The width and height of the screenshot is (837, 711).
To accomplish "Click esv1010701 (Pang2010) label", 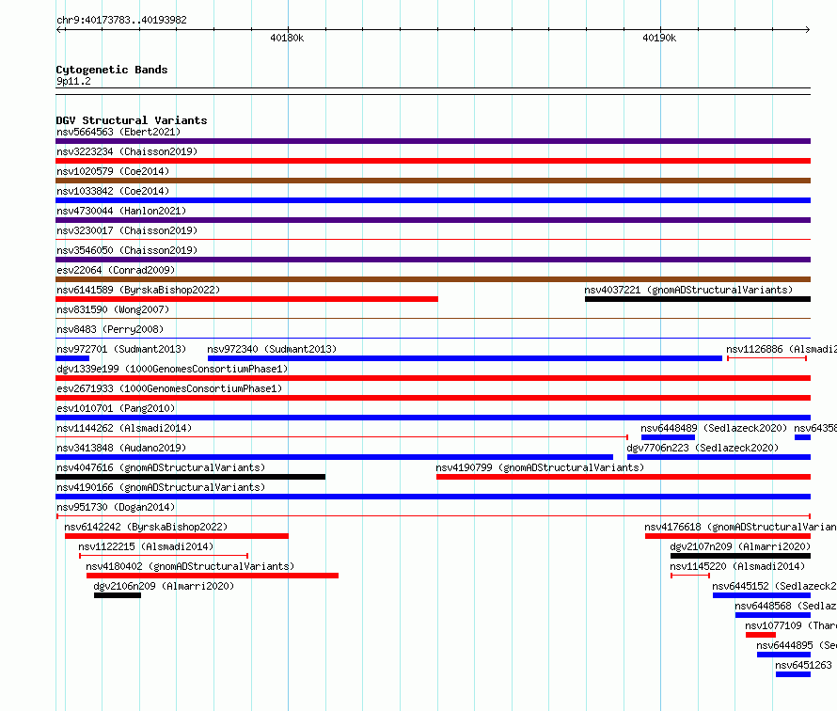I will [x=116, y=408].
